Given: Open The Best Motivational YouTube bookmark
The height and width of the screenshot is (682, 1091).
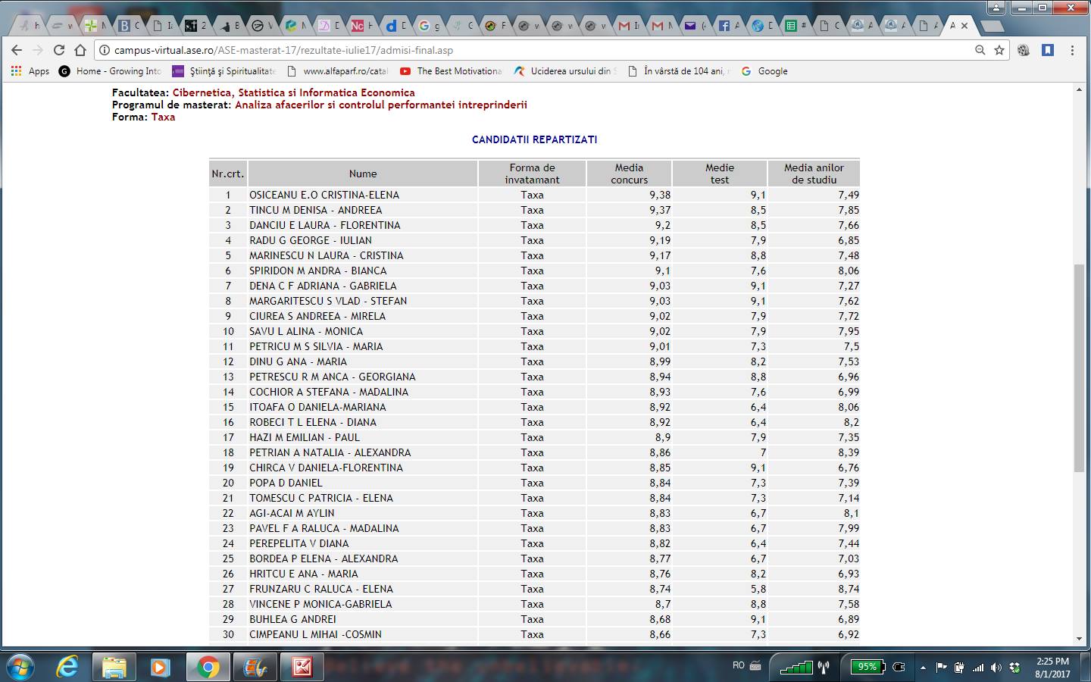Looking at the screenshot, I should (x=451, y=71).
